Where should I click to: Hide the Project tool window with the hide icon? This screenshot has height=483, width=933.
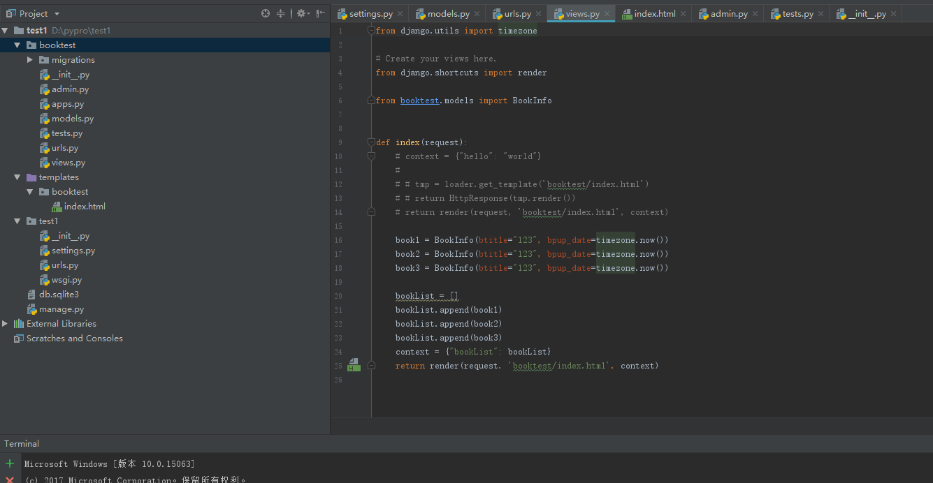coord(321,13)
